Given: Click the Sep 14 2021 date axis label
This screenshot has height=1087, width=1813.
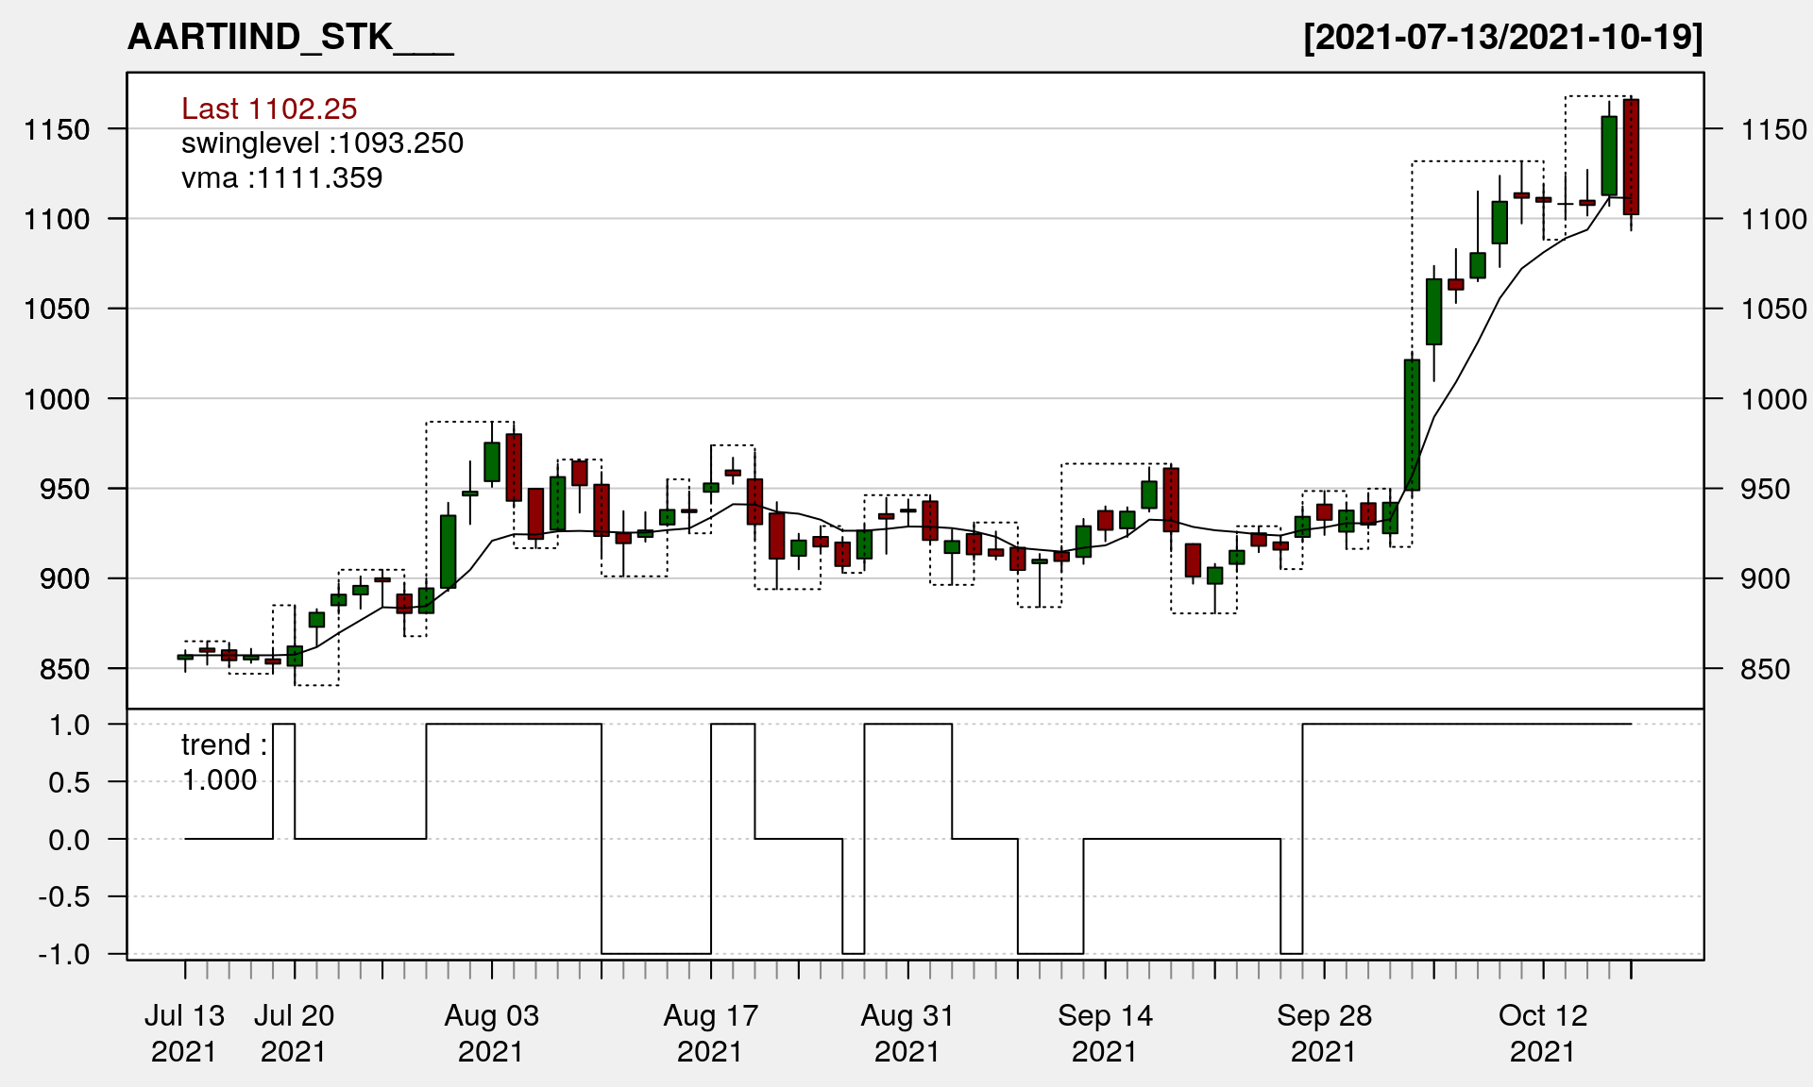Looking at the screenshot, I should (x=1105, y=1033).
